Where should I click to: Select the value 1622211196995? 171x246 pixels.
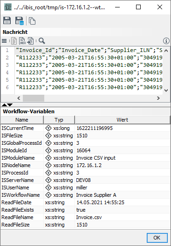pos(95,128)
